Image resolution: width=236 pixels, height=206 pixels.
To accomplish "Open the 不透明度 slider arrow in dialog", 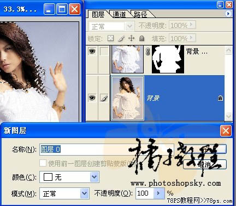I will click(x=158, y=193).
